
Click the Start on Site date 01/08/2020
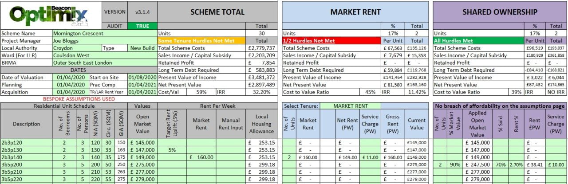142,77
